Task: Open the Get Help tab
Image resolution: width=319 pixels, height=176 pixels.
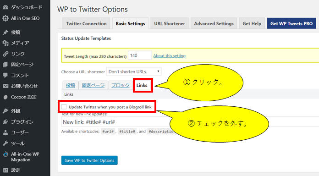Action: 252,23
